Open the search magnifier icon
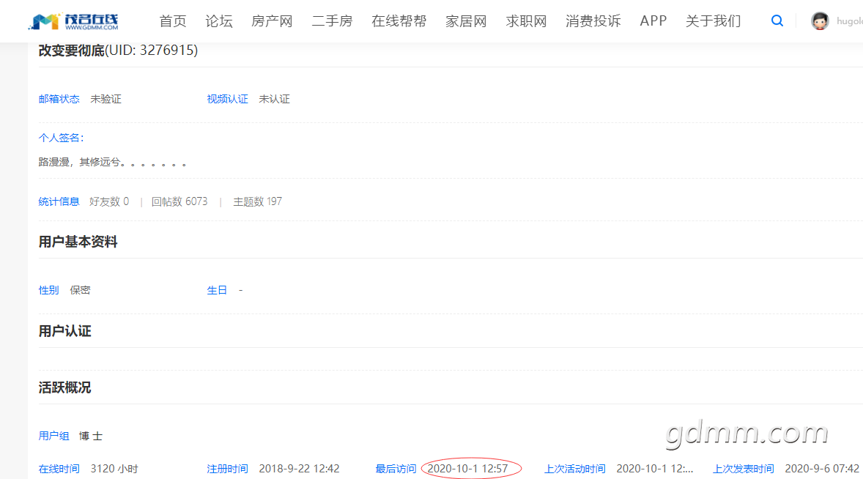Image resolution: width=863 pixels, height=479 pixels. coord(777,21)
